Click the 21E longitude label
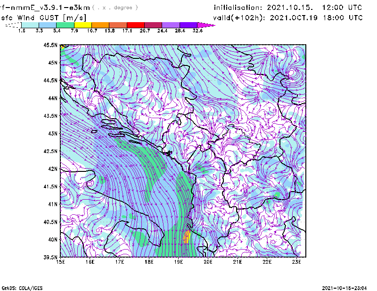The image size is (377, 291). coord(238,262)
